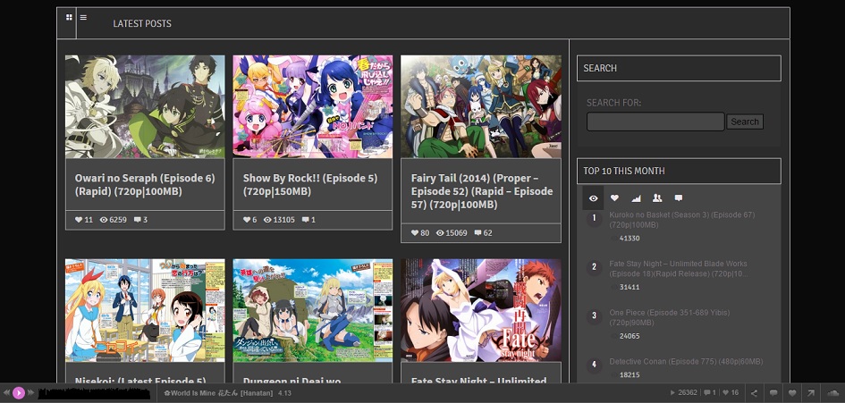The width and height of the screenshot is (845, 403).
Task: Switch to list view layout
Action: (83, 17)
